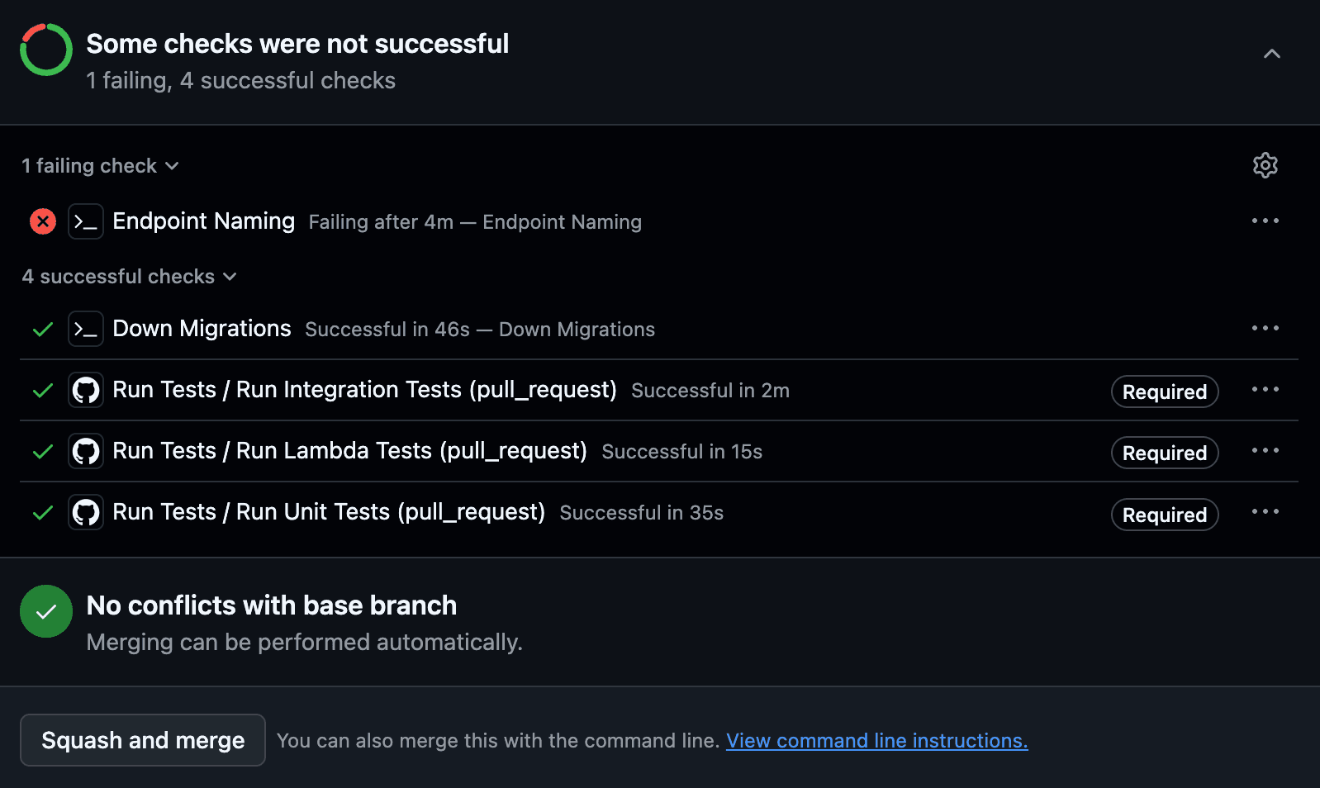The height and width of the screenshot is (788, 1320).
Task: Collapse the 4 successful checks group
Action: coord(129,277)
